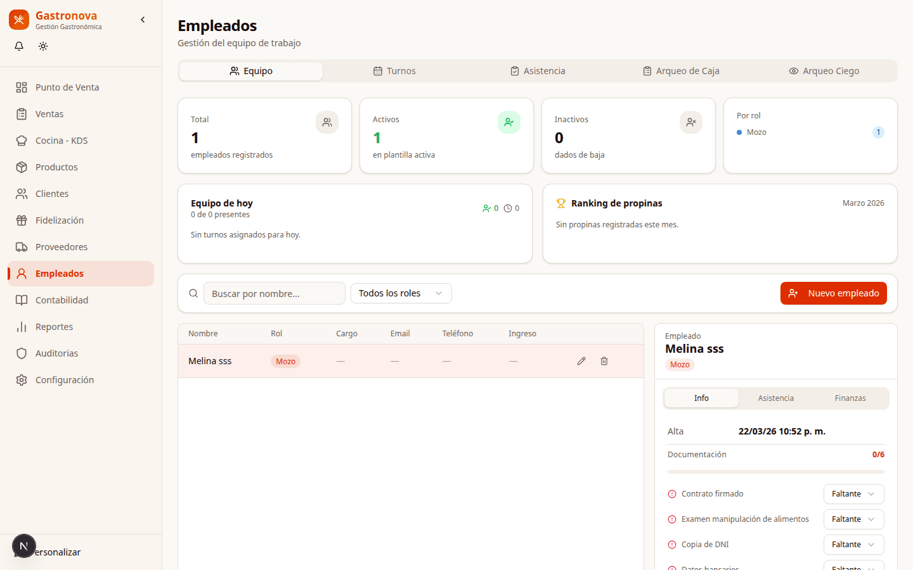Switch to the Turnos tab
The image size is (913, 570).
(394, 71)
